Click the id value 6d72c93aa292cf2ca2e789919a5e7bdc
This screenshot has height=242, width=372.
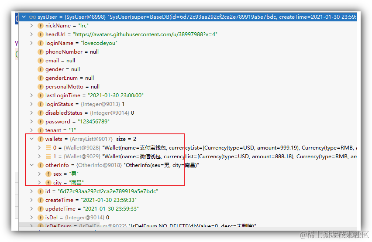(x=108, y=191)
